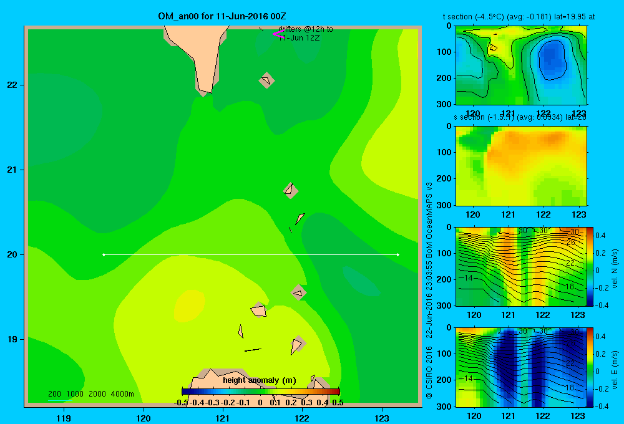This screenshot has height=424, width=624.
Task: Click the 'vel. N (m/s)' colorbar
Action: tap(590, 266)
